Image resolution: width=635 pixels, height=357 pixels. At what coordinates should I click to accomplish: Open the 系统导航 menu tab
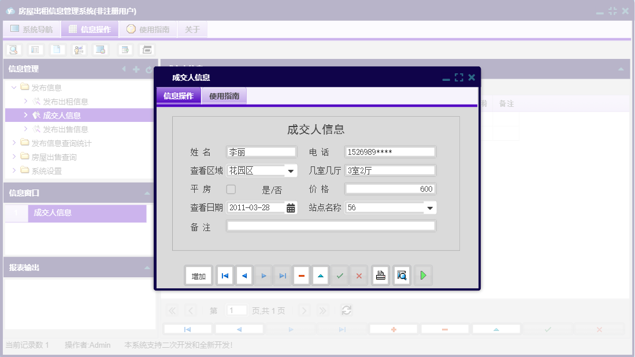coord(31,29)
